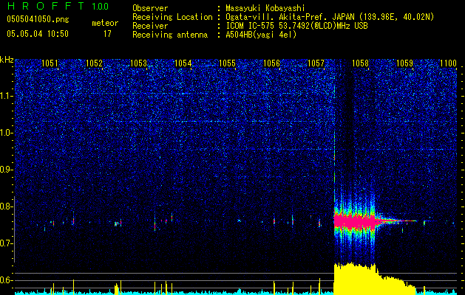This screenshot has width=465, height=295.
Task: Click the 1.0 kHz frequency tick label
Action: point(7,133)
